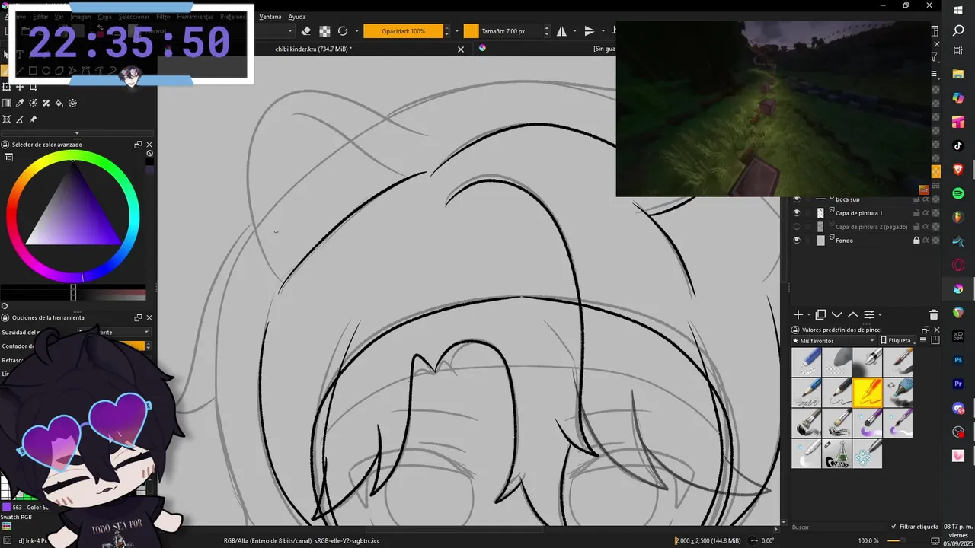975x548 pixels.
Task: Open the Ayuda menu
Action: click(297, 17)
